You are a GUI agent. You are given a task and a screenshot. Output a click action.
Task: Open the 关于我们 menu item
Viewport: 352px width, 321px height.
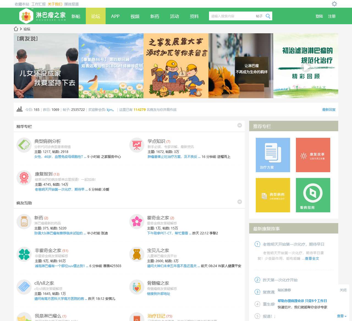[54, 4]
